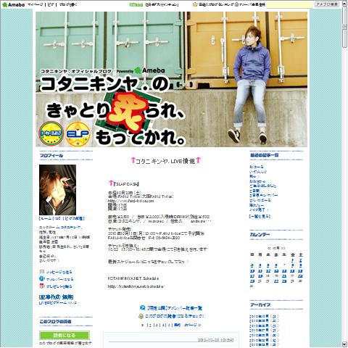The width and height of the screenshot is (348, 348).
Task: Open the become a reader check link
Action: (x=174, y=316)
